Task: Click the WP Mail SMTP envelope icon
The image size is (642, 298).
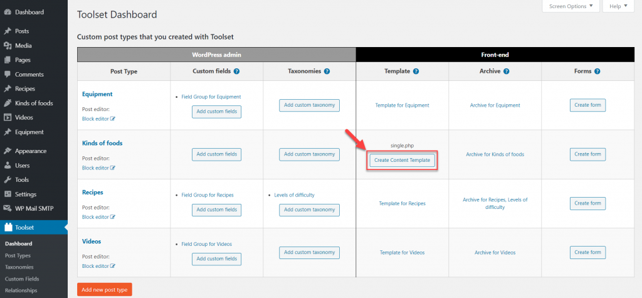Action: tap(8, 208)
